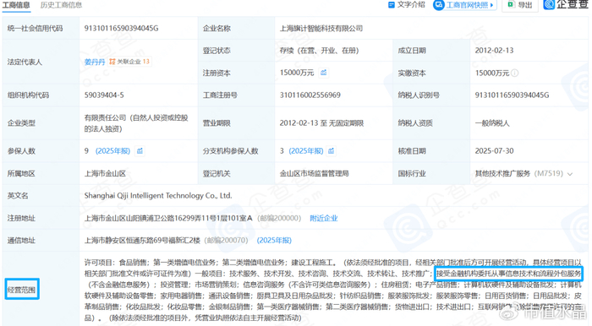Open 工商官网快照 snapshot button
The width and height of the screenshot is (592, 326).
click(465, 5)
